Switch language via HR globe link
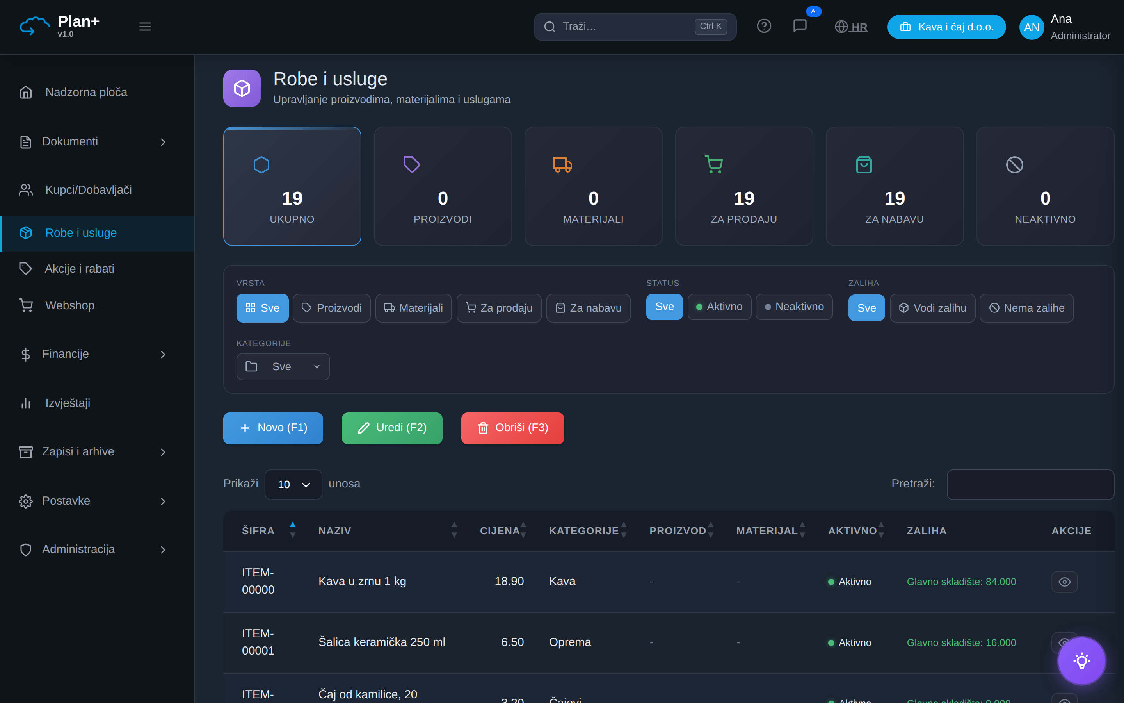 (x=851, y=27)
